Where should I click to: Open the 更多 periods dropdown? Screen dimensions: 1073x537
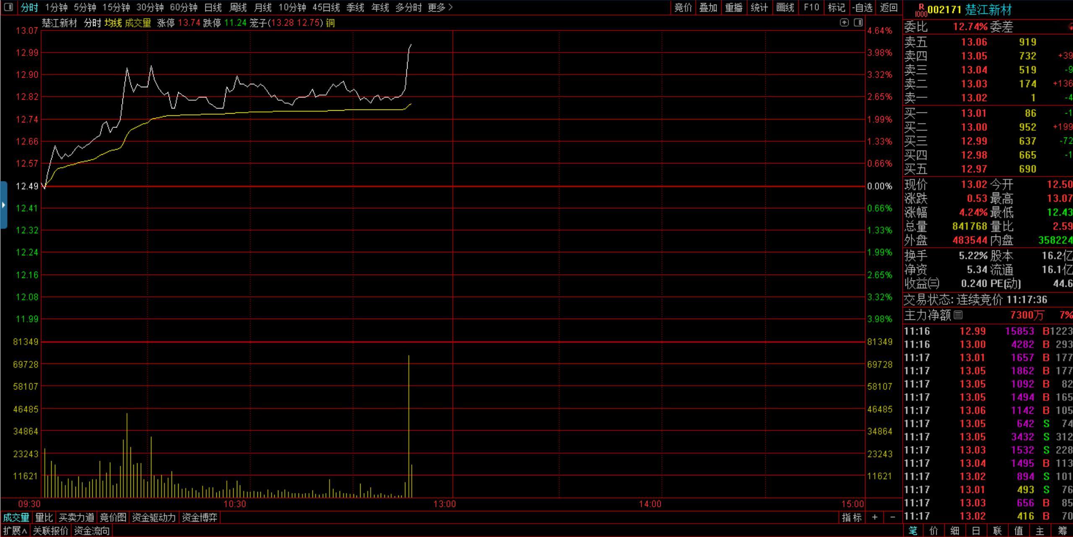pyautogui.click(x=440, y=8)
